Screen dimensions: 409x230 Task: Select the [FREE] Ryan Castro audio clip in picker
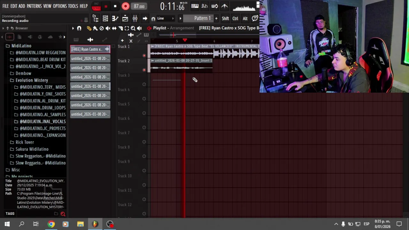[x=90, y=49]
